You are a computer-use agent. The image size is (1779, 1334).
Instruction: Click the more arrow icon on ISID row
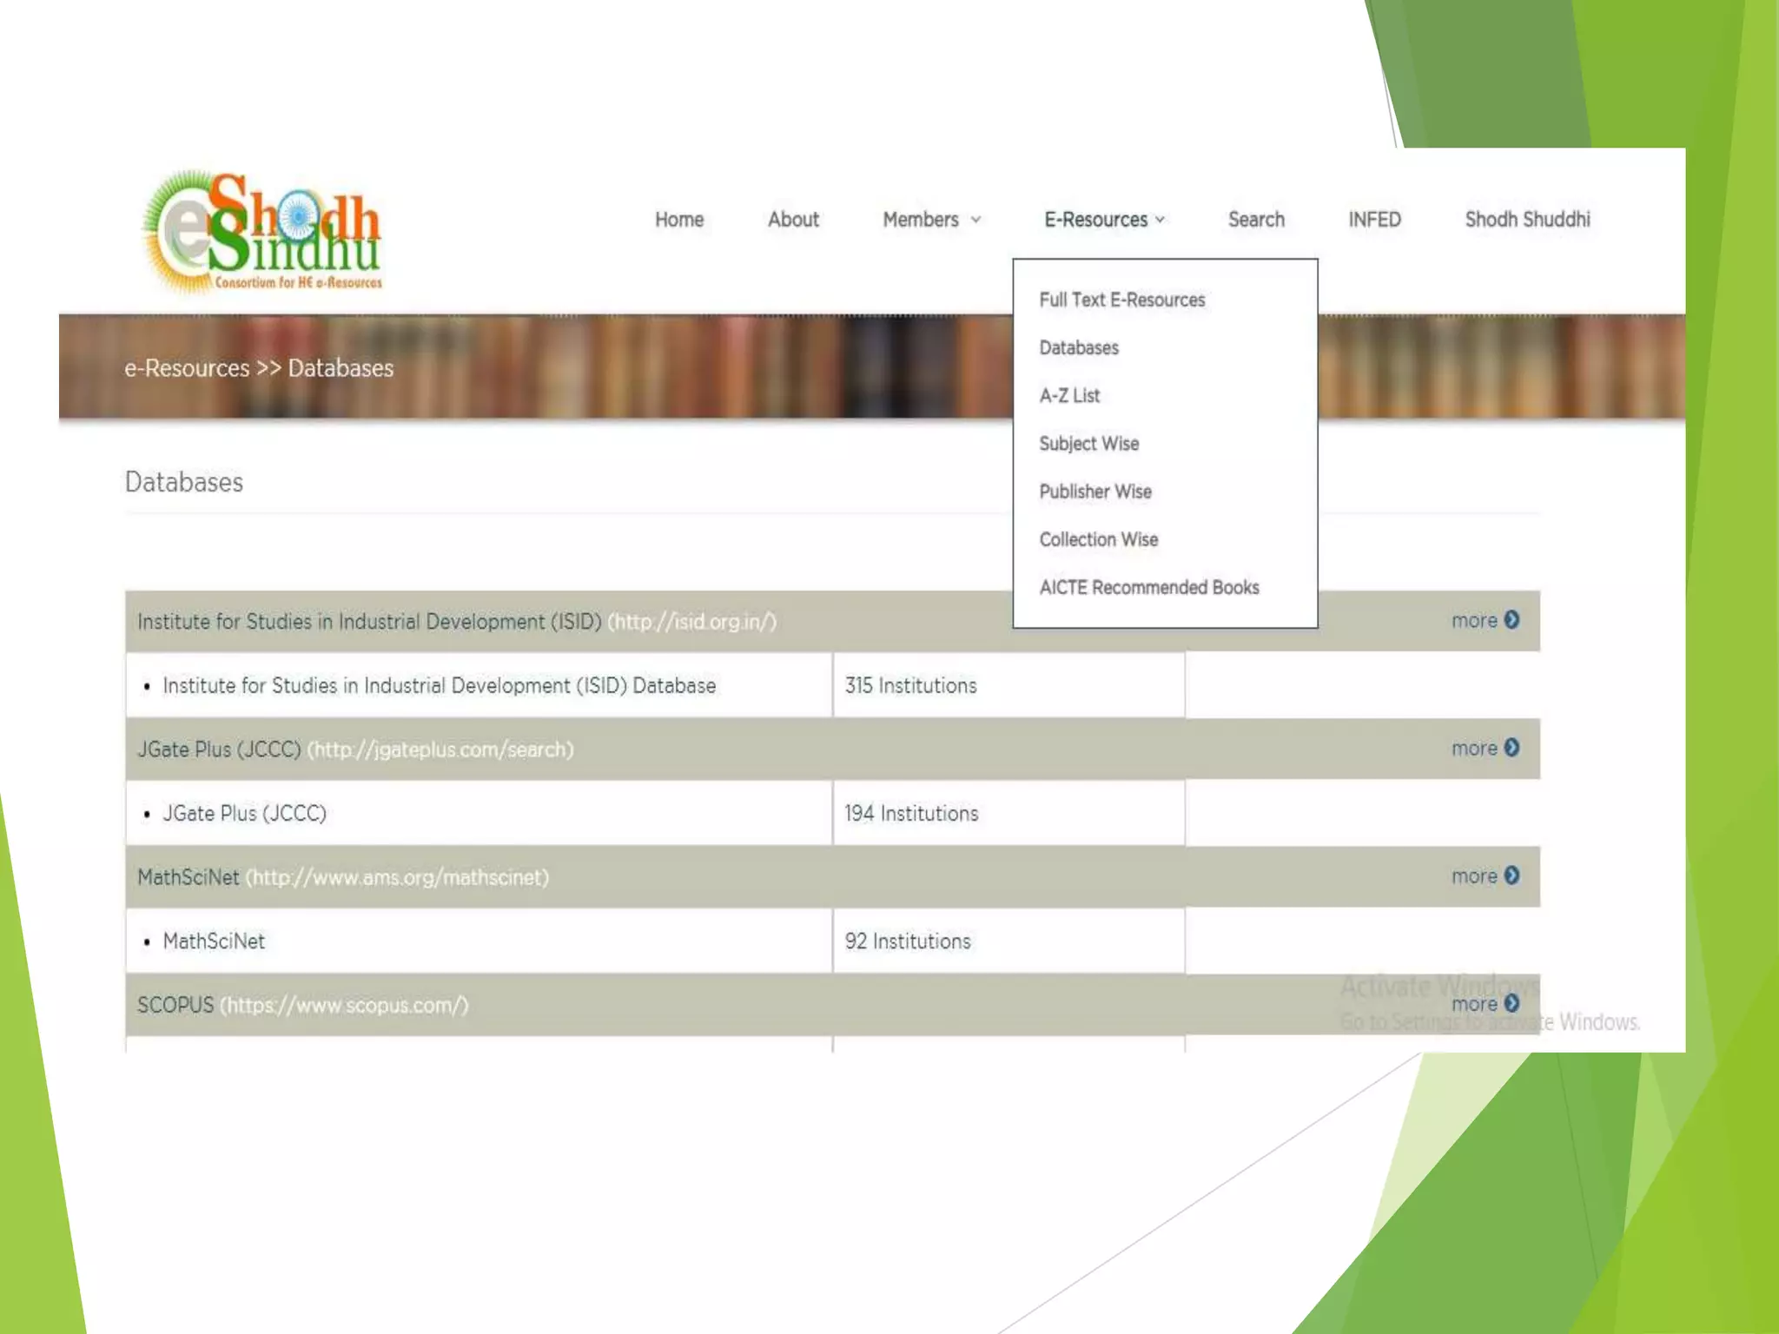point(1511,620)
